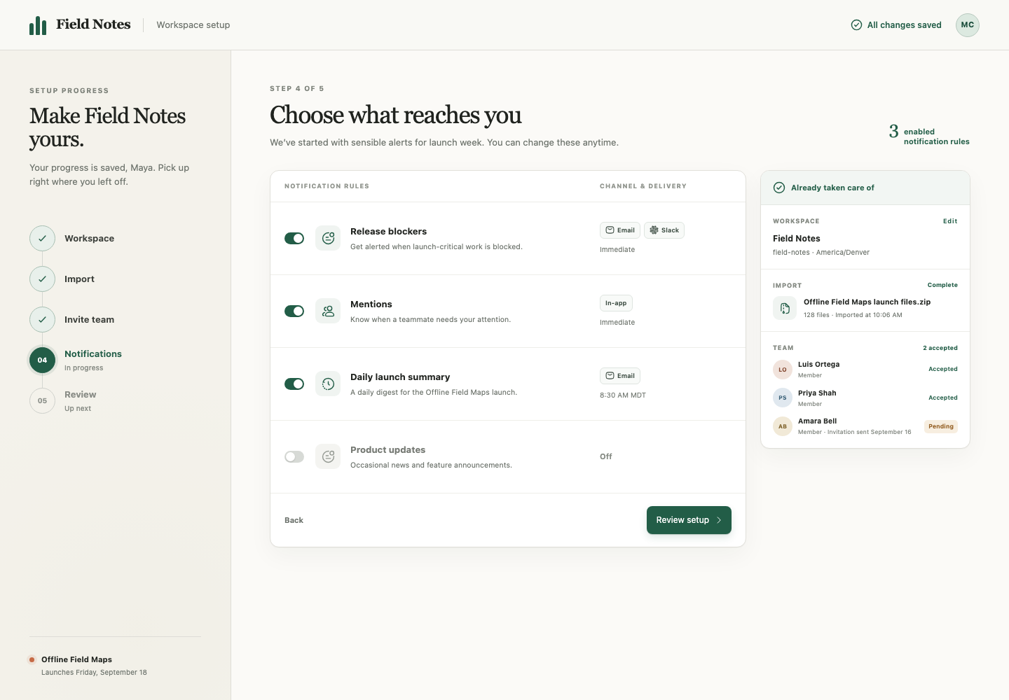Image resolution: width=1009 pixels, height=700 pixels.
Task: Click the Offline Field Maps launch files.zip name
Action: pyautogui.click(x=867, y=302)
